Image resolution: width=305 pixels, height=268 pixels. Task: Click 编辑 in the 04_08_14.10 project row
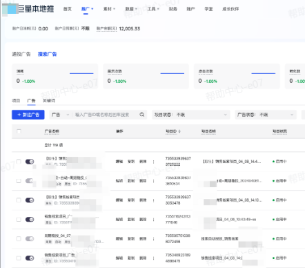119,200
